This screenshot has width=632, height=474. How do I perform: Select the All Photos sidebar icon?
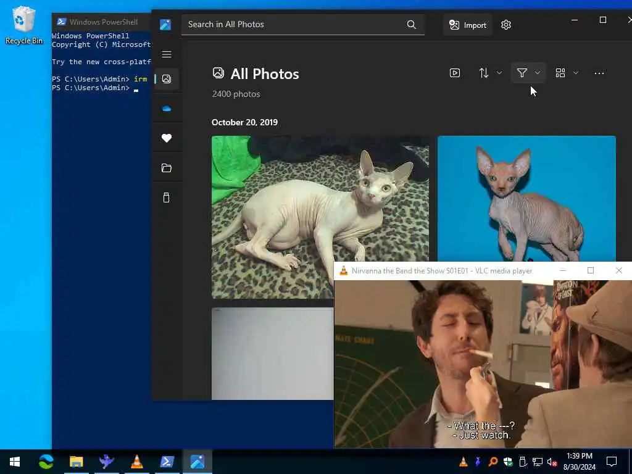click(x=167, y=78)
